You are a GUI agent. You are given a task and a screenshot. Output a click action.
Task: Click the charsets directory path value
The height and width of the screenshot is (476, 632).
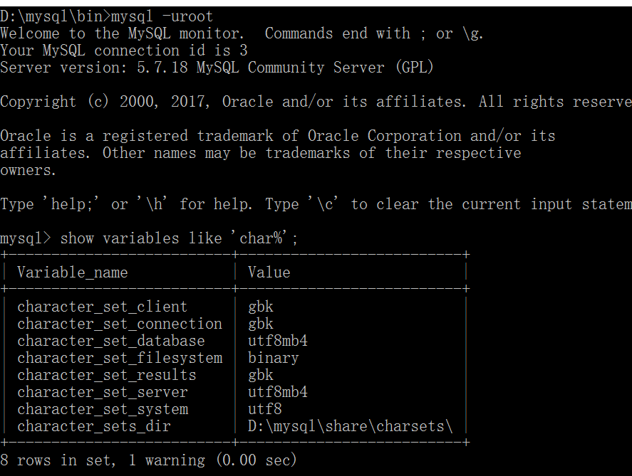(351, 426)
